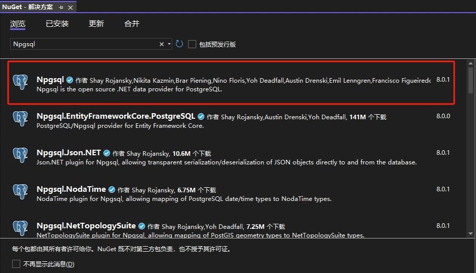Screen dimensions: 476x273
Task: Click version 8.0.1 on the Npgsql row
Action: pyautogui.click(x=443, y=80)
